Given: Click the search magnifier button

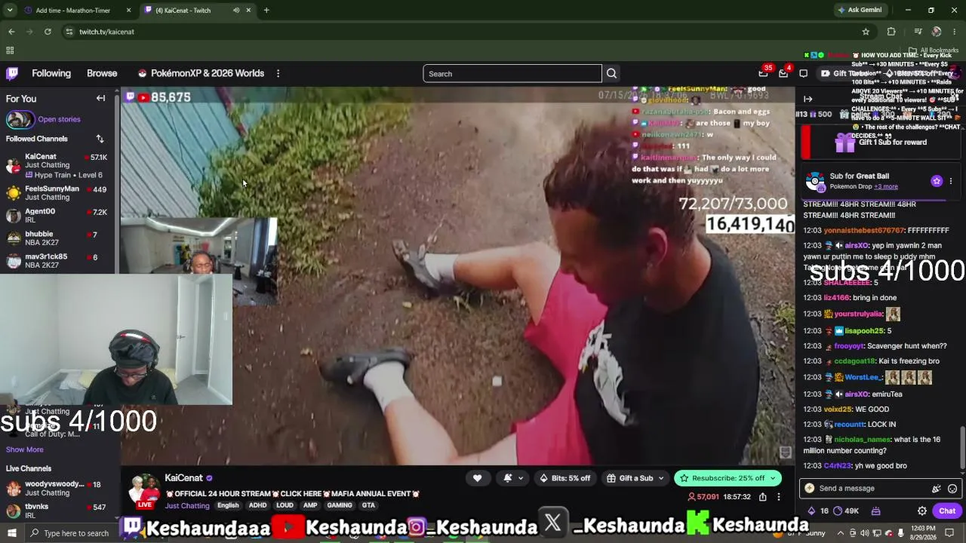Looking at the screenshot, I should pyautogui.click(x=611, y=73).
